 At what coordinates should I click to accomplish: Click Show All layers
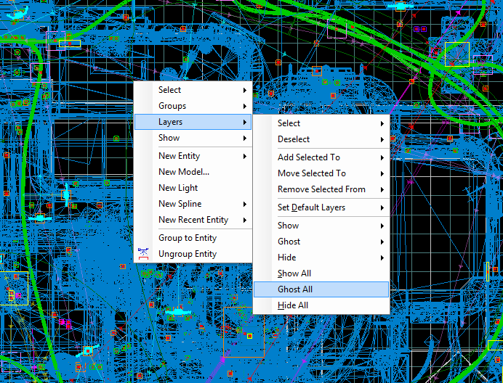click(294, 273)
